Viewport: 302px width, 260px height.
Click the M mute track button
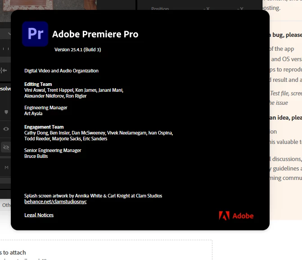6,168
